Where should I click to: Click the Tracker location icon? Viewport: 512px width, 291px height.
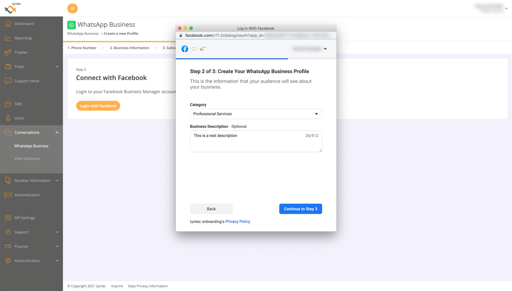pos(8,52)
